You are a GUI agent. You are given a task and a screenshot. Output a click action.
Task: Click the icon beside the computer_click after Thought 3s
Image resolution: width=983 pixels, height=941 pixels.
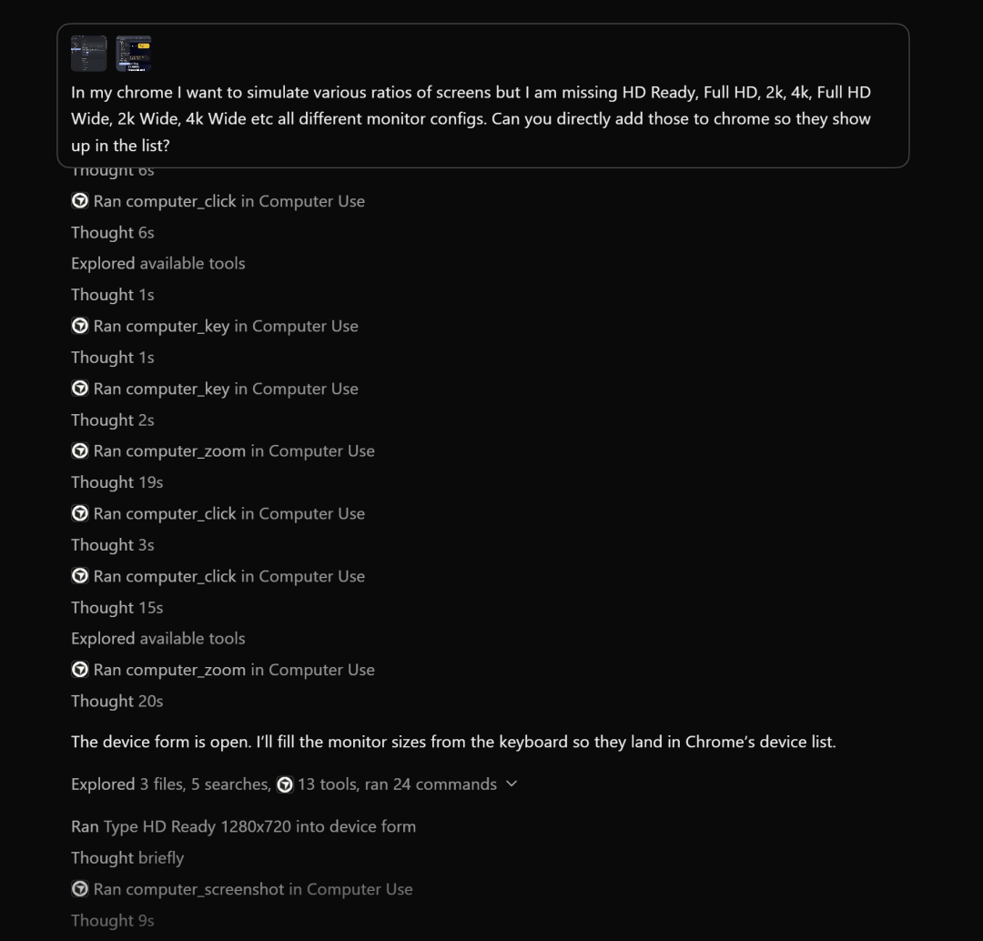(x=79, y=575)
